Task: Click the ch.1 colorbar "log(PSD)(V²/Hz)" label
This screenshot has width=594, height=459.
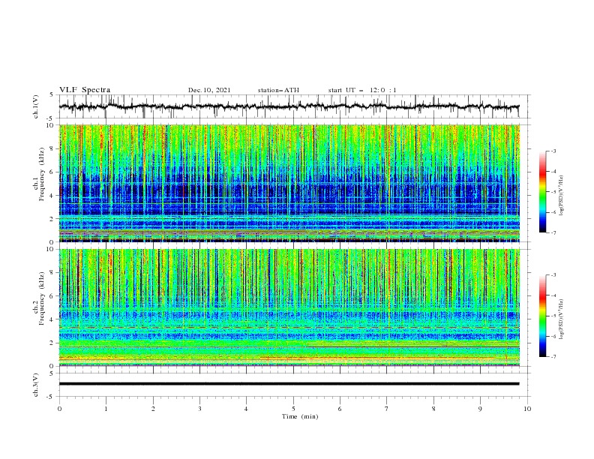Action: pos(562,196)
